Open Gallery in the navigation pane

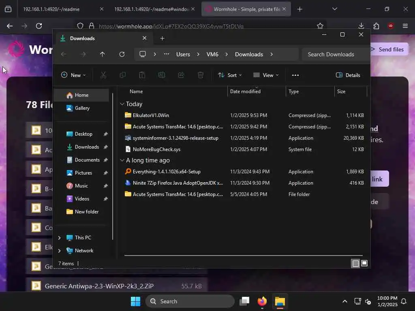tap(81, 108)
